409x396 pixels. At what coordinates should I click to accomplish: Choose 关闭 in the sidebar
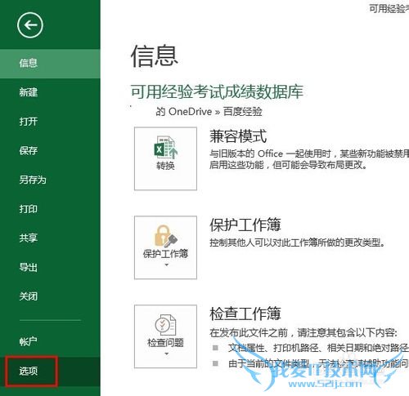tap(50, 296)
